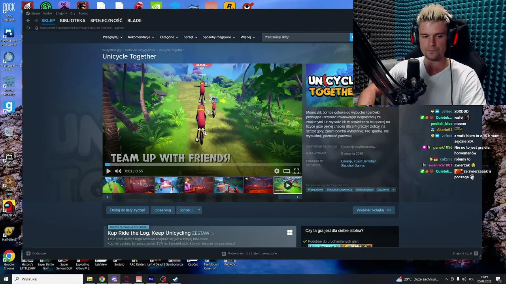This screenshot has height=284, width=506.
Task: Expand the Więcej dropdown
Action: [248, 37]
